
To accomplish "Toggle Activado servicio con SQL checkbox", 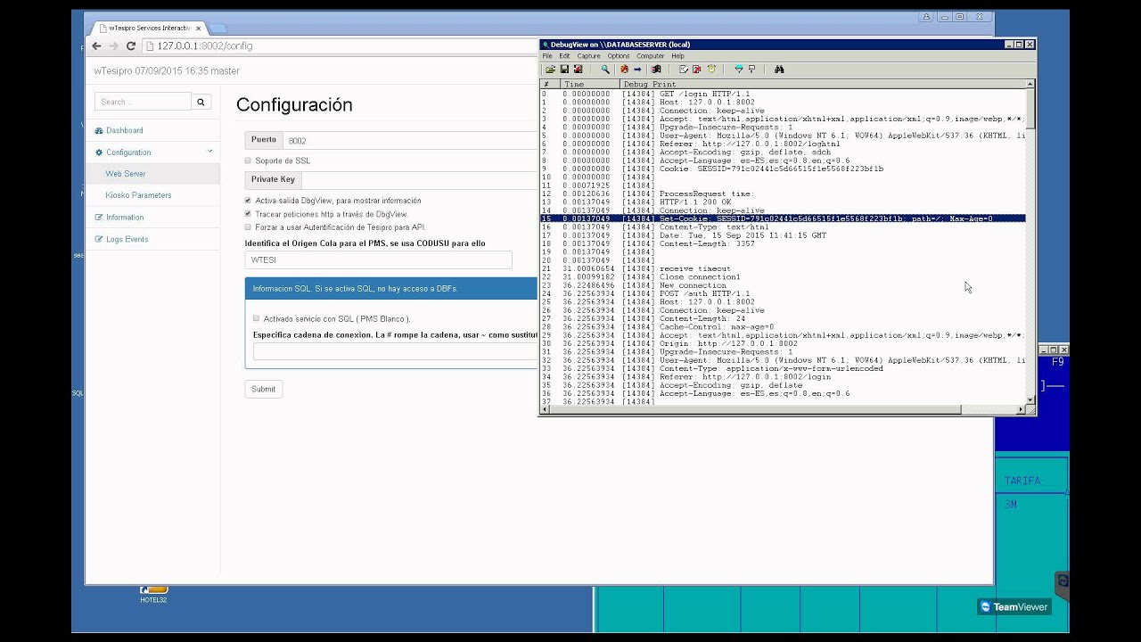I will click(256, 318).
